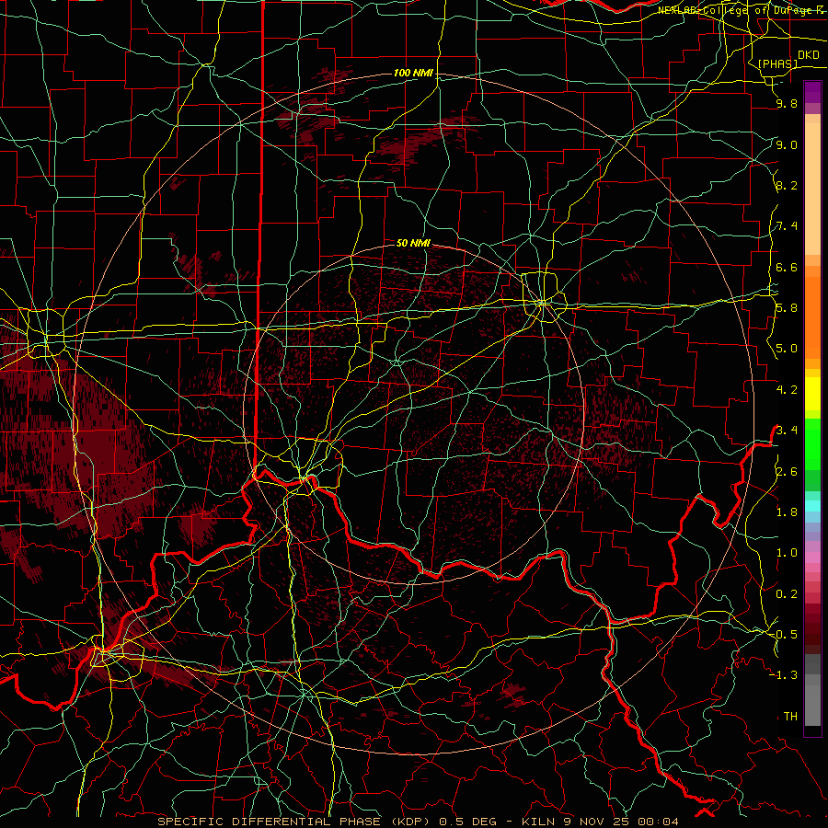
Task: Select the 4.2 scale label
Action: 787,390
